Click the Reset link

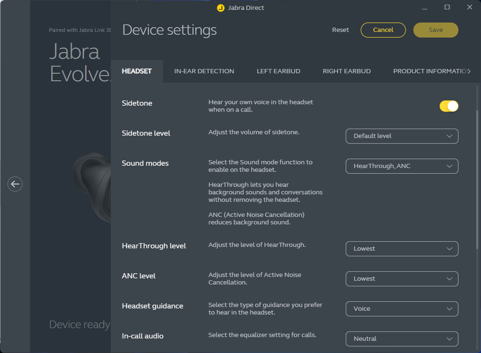[x=341, y=30]
